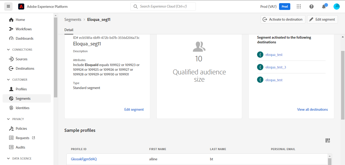The image size is (345, 165).
Task: Toggle the hamburger navigation menu
Action: (8, 7)
